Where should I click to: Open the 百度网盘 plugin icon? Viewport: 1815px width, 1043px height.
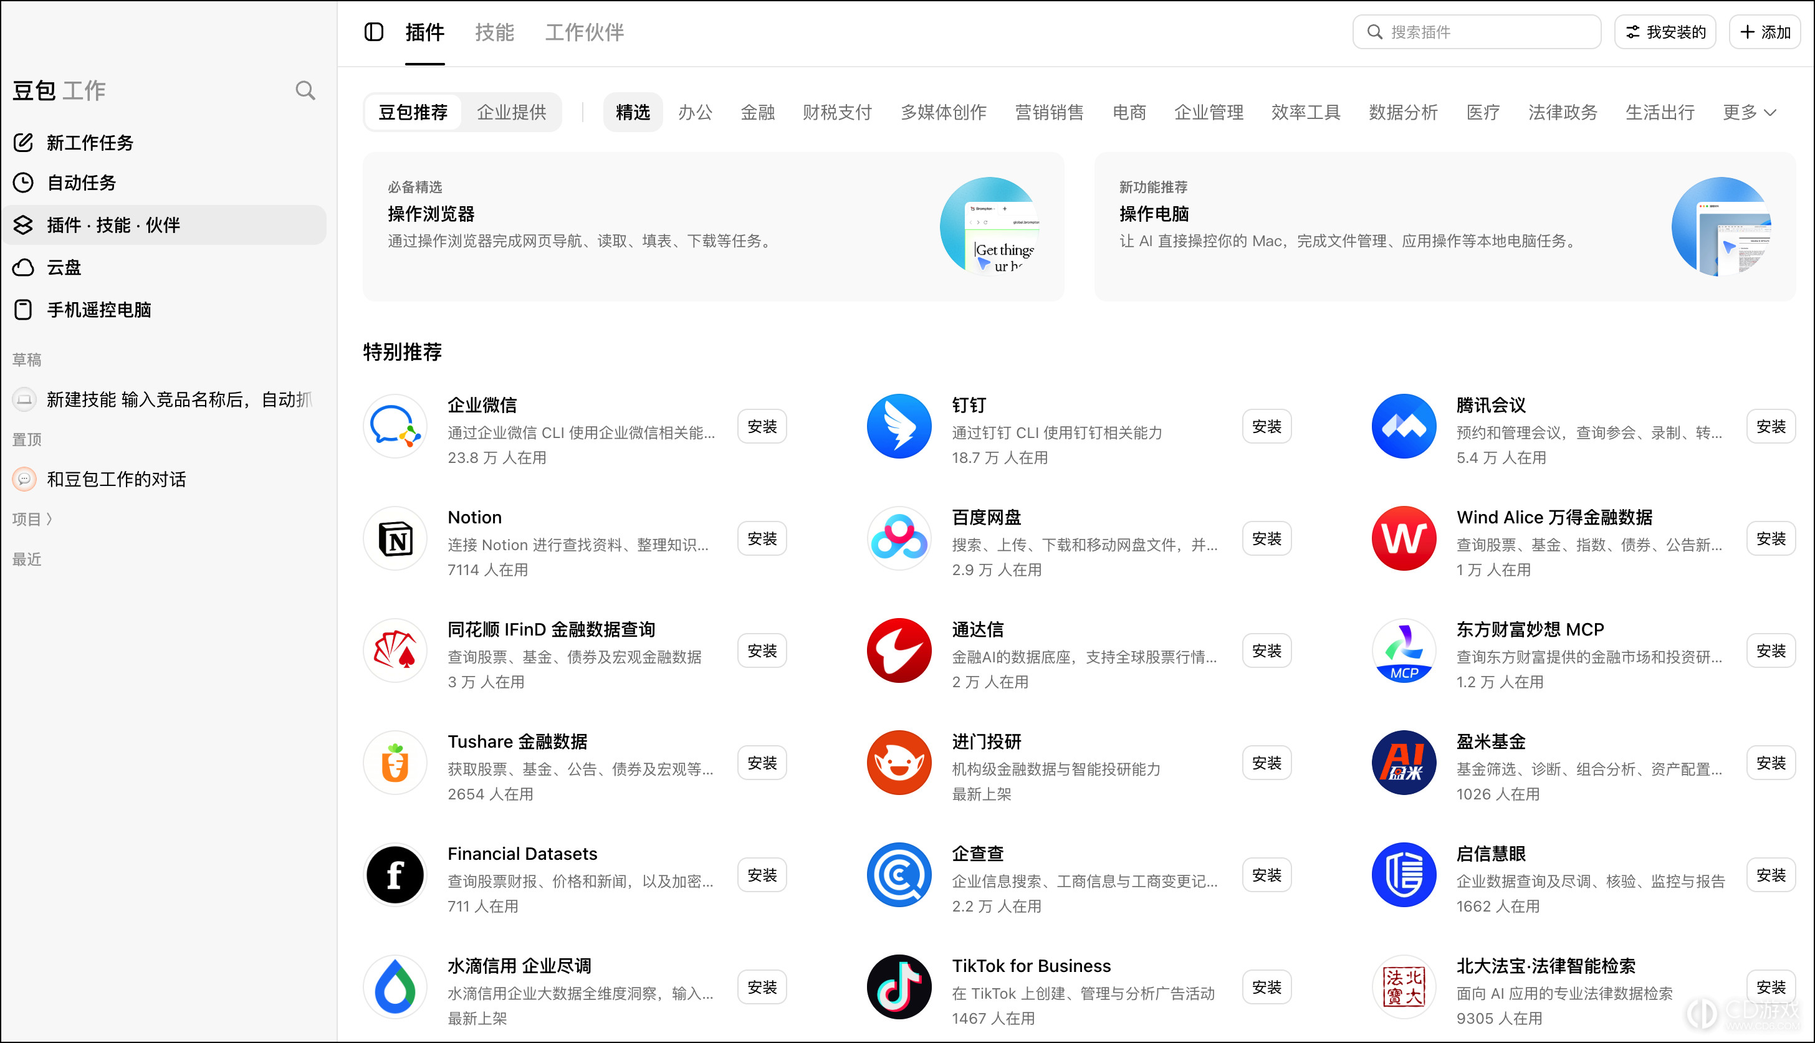click(x=899, y=539)
